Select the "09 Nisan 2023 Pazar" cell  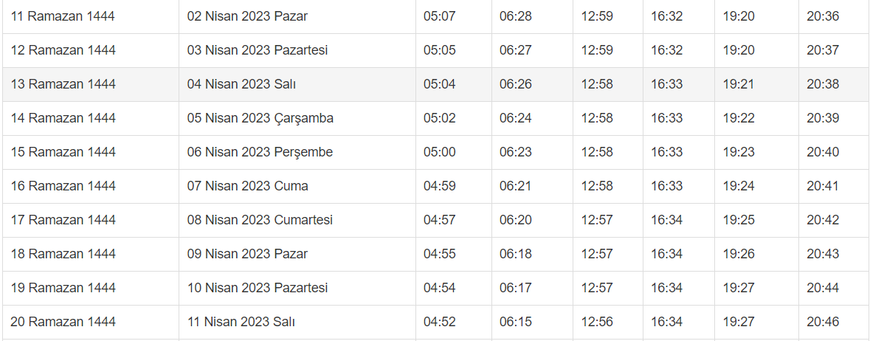(247, 254)
